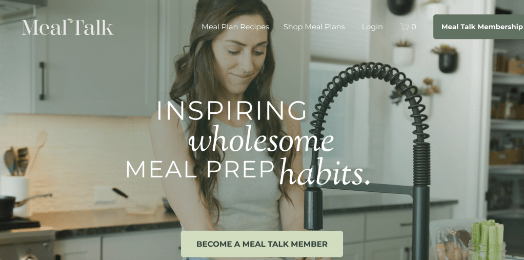Open the shopping cart icon
This screenshot has height=260, width=524.
click(405, 27)
